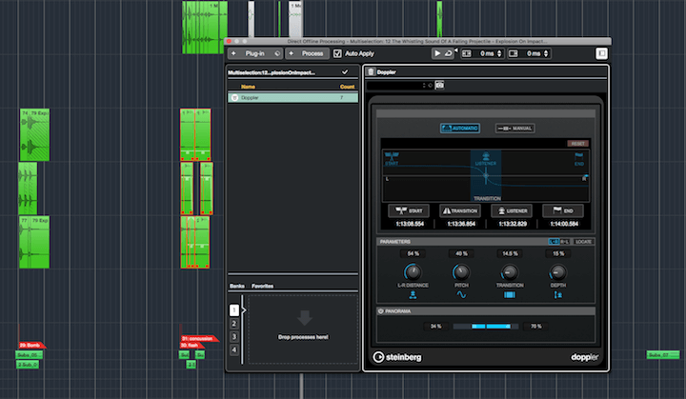Screen dimensions: 686x399
Task: Click the Process add button
Action: click(307, 53)
